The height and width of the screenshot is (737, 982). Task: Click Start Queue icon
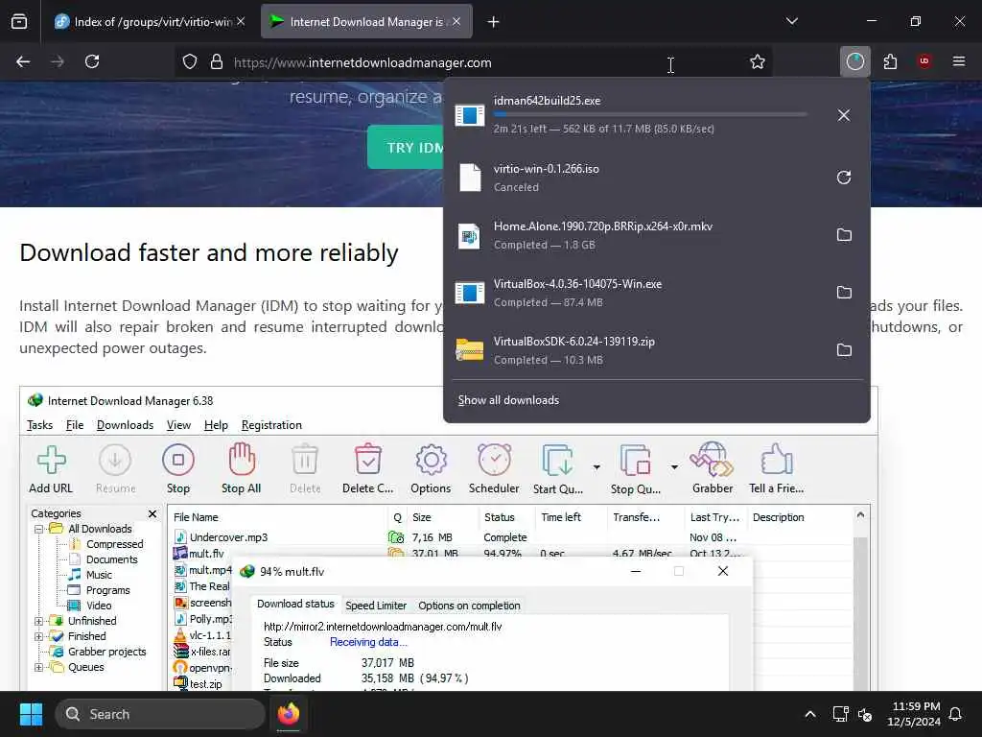pos(558,468)
